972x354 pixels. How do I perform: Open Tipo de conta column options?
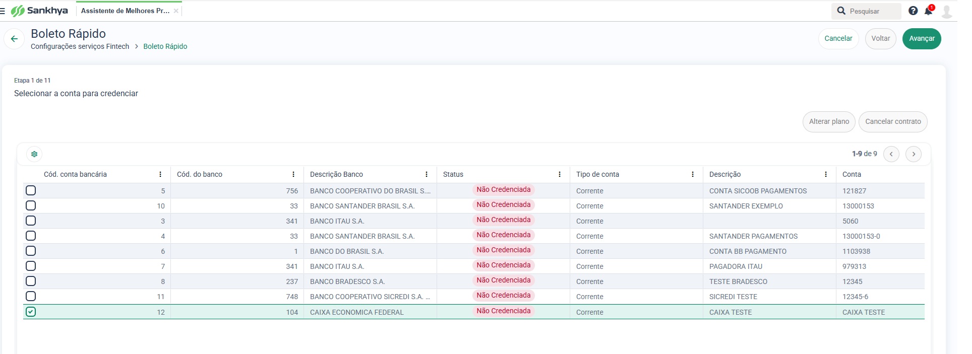coord(693,174)
